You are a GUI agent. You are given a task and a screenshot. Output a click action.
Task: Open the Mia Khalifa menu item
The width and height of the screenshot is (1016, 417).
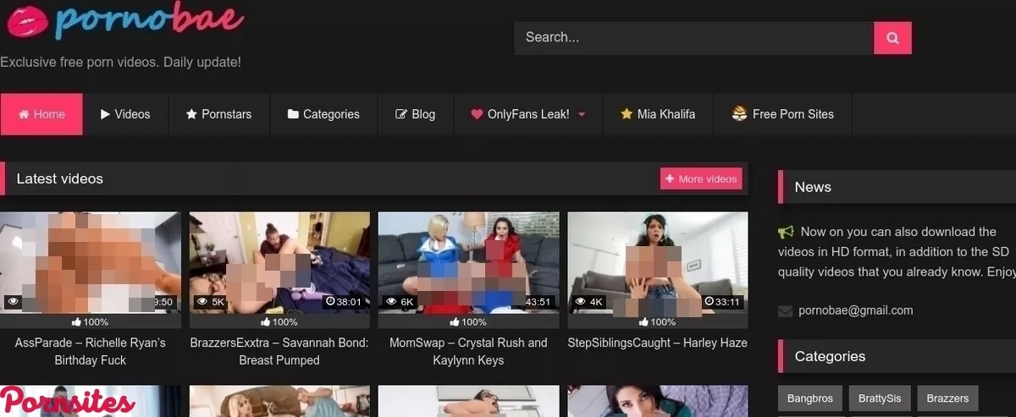coord(658,114)
